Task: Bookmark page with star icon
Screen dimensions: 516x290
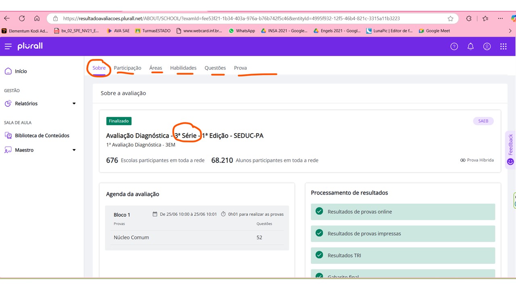Action: point(450,19)
